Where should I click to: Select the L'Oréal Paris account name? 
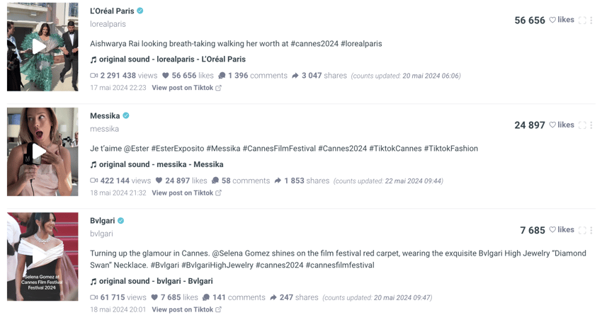(112, 11)
